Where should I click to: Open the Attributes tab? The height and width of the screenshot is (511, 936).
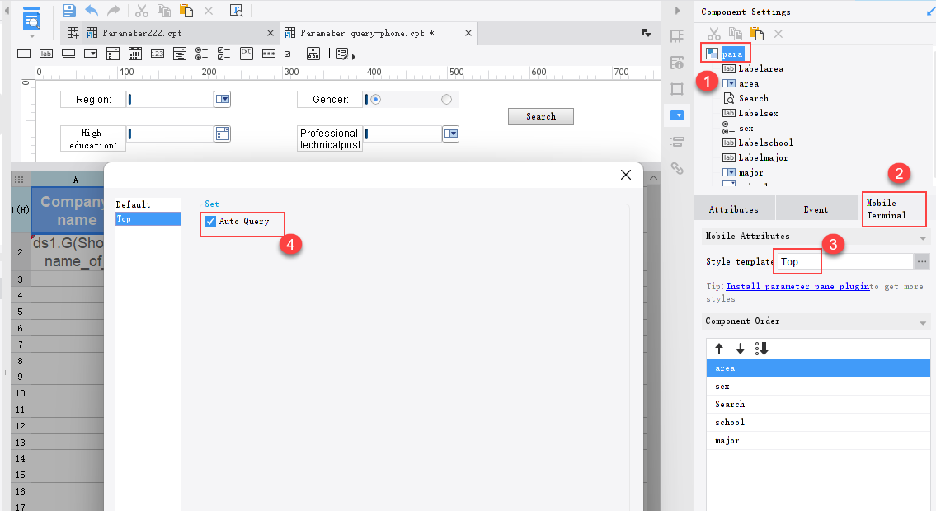pyautogui.click(x=734, y=209)
